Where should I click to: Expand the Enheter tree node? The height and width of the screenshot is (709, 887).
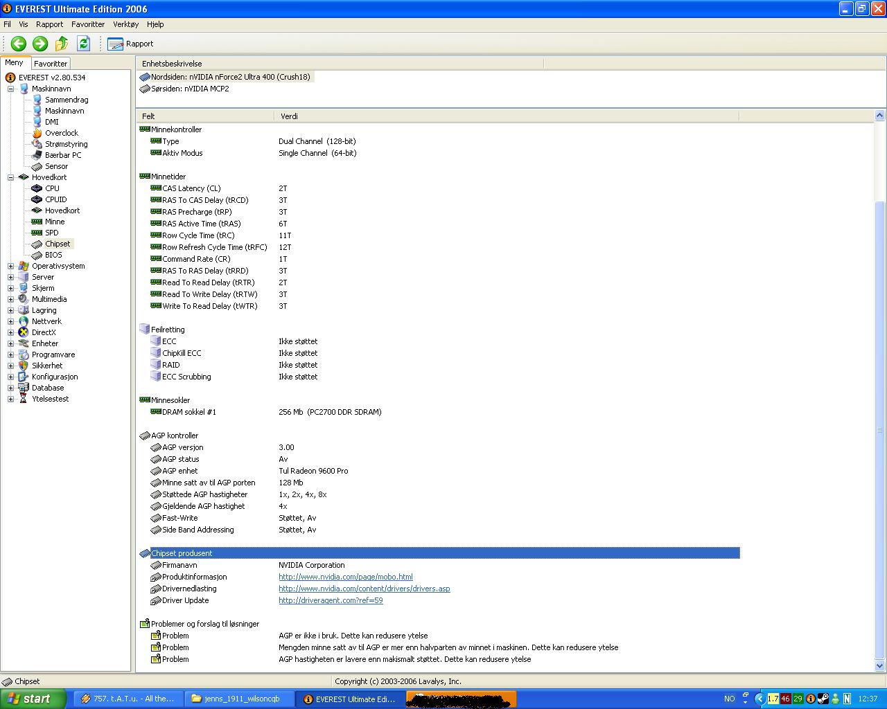pyautogui.click(x=10, y=343)
